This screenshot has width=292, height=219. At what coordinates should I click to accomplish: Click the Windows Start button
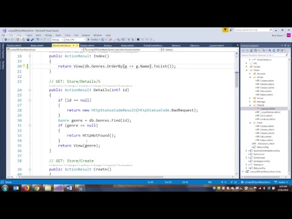(x=5, y=188)
